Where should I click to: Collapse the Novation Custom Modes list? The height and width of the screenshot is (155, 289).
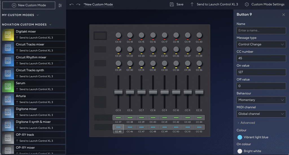pyautogui.click(x=50, y=24)
